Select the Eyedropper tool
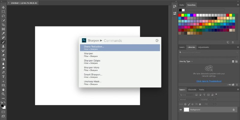The height and width of the screenshot is (120, 240). [3, 33]
